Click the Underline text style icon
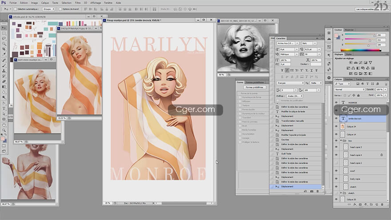The image size is (391, 220). pyautogui.click(x=312, y=70)
